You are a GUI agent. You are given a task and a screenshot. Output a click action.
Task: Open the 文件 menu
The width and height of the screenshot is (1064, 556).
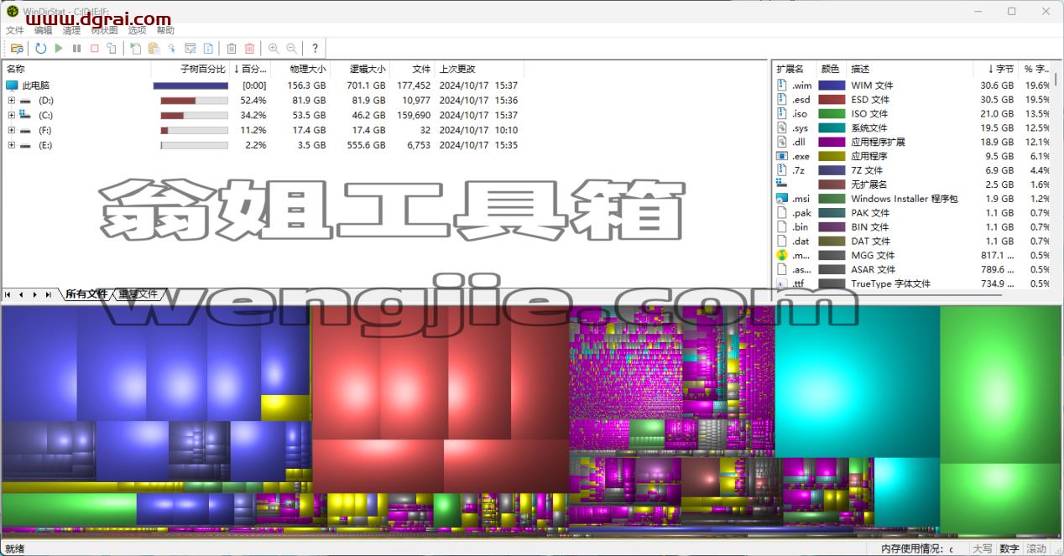(x=15, y=30)
